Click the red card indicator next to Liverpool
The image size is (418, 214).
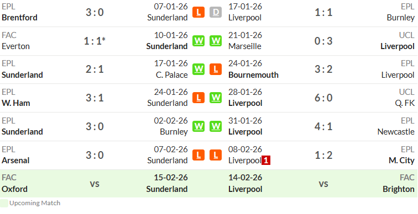[266, 160]
